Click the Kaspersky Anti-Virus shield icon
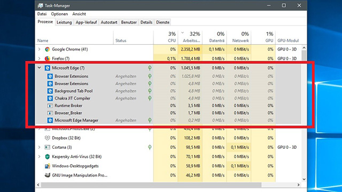 (x=48, y=157)
